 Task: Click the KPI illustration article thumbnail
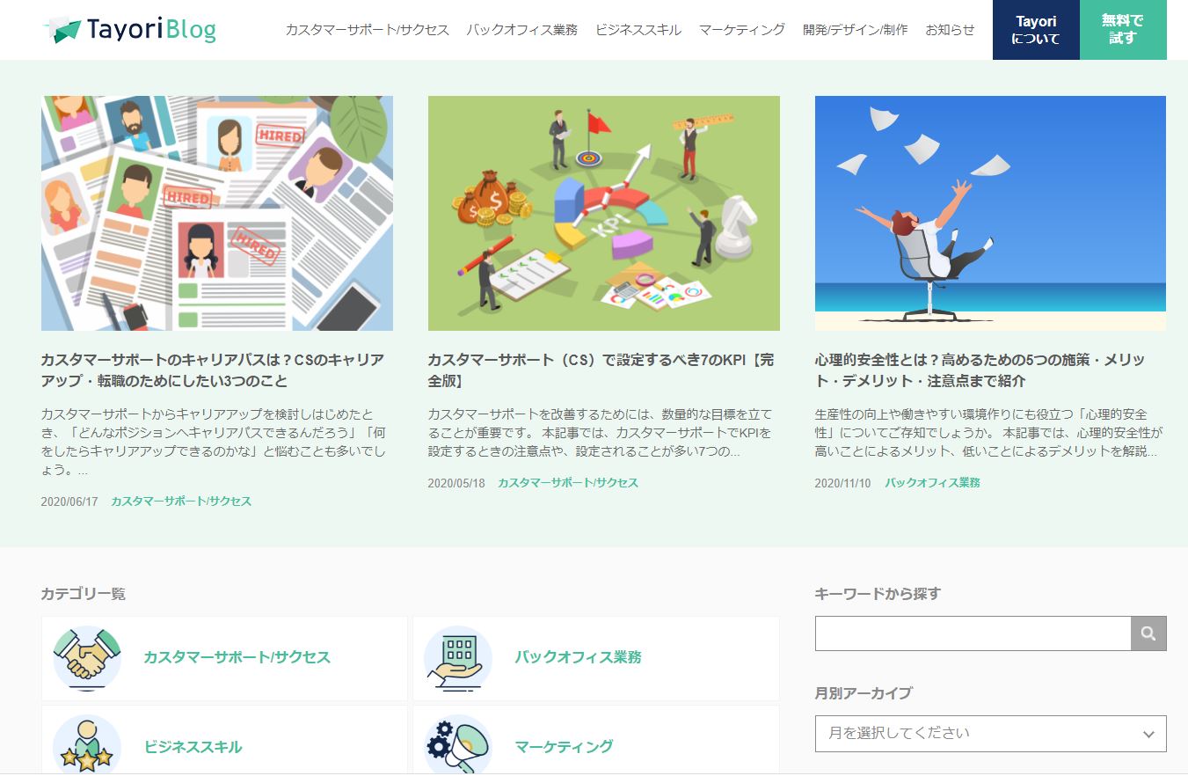604,213
